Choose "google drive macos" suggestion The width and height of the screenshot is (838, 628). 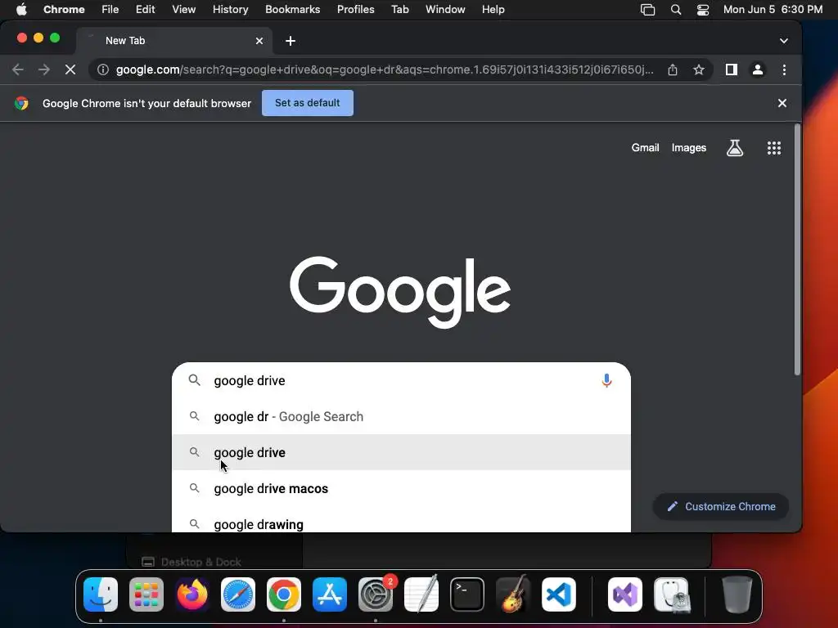[401, 488]
